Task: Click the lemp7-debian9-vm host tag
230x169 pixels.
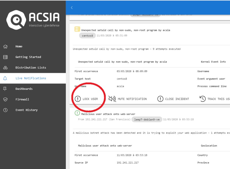Action: click(147, 119)
